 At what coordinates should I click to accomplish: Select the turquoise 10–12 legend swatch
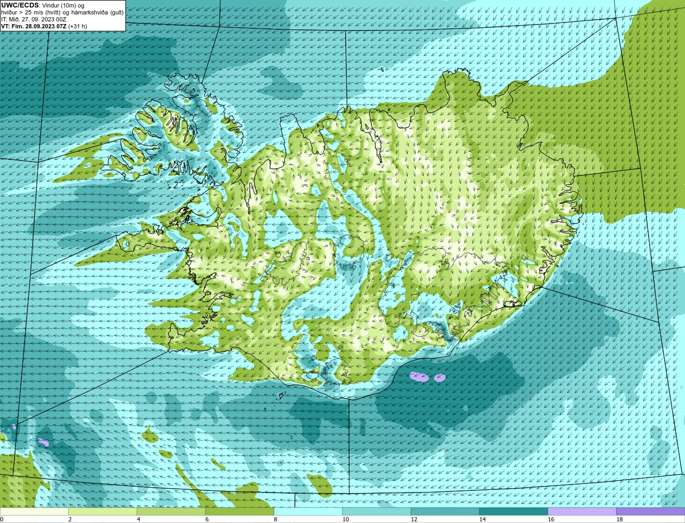[x=377, y=511]
